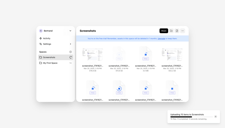The width and height of the screenshot is (225, 128).
Task: Click the 615.8 kB file size text
Action: [119, 71]
